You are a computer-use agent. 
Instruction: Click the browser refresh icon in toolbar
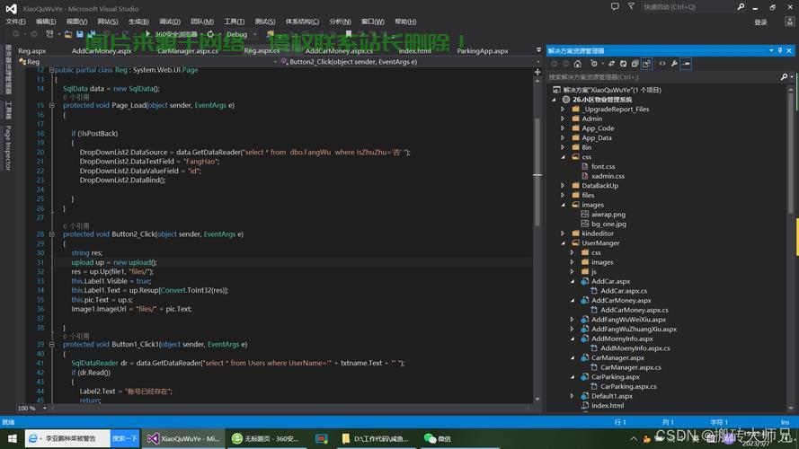click(210, 34)
